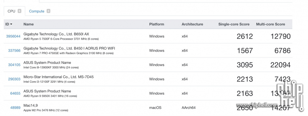Select the MS-7D45 entry name

pyautogui.click(x=59, y=77)
